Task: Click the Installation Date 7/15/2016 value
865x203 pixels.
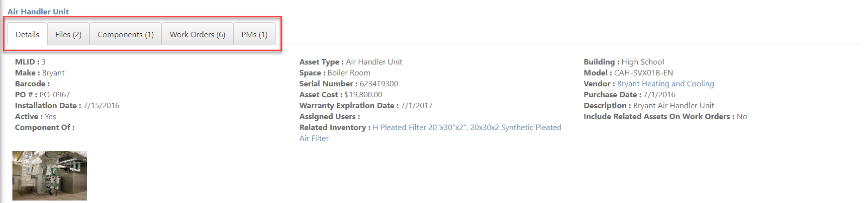Action: [101, 106]
